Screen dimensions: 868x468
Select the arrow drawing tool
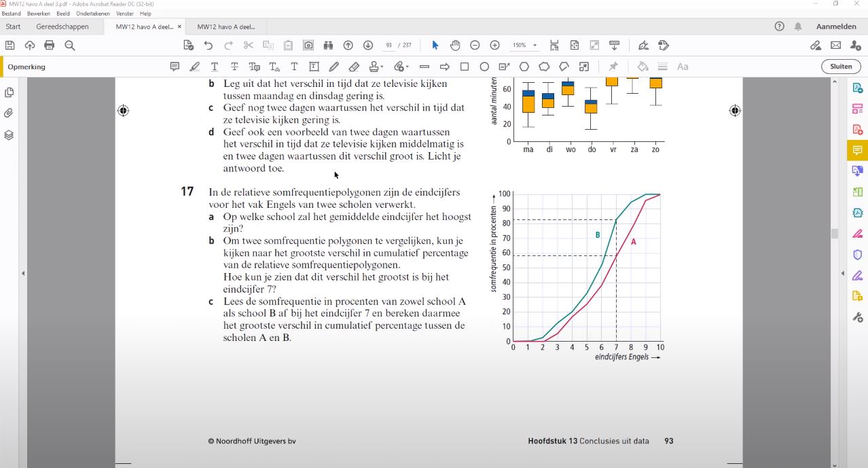click(x=445, y=67)
